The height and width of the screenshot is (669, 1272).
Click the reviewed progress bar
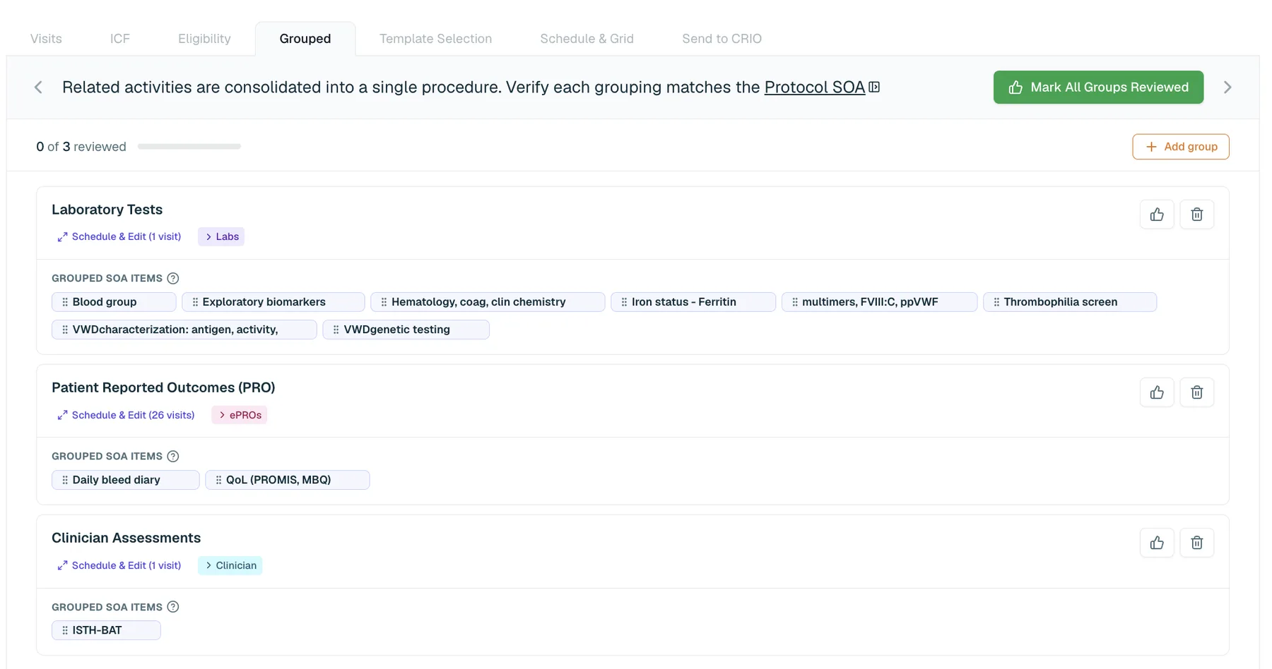coord(189,147)
